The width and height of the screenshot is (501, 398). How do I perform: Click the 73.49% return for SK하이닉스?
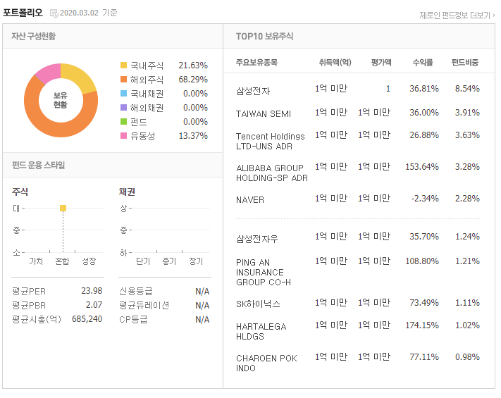click(x=424, y=302)
